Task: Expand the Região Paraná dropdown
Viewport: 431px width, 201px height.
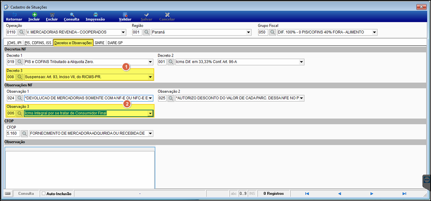Action: [x=248, y=32]
